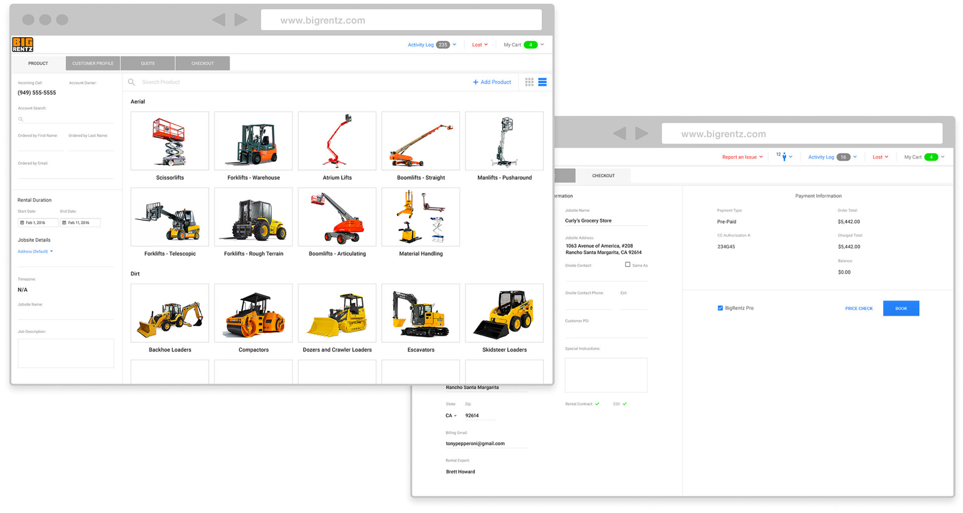This screenshot has height=513, width=963.
Task: Click the green cart badge showing 4 in front window
Action: (531, 45)
